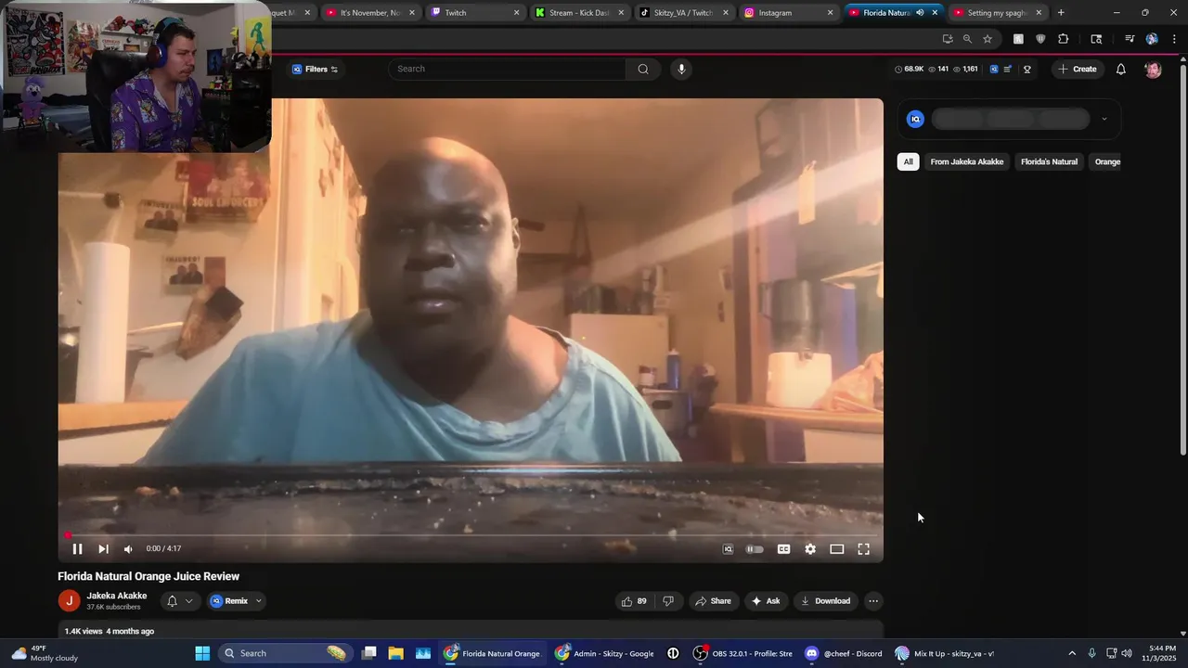
Task: Open the player settings gear
Action: 810,549
